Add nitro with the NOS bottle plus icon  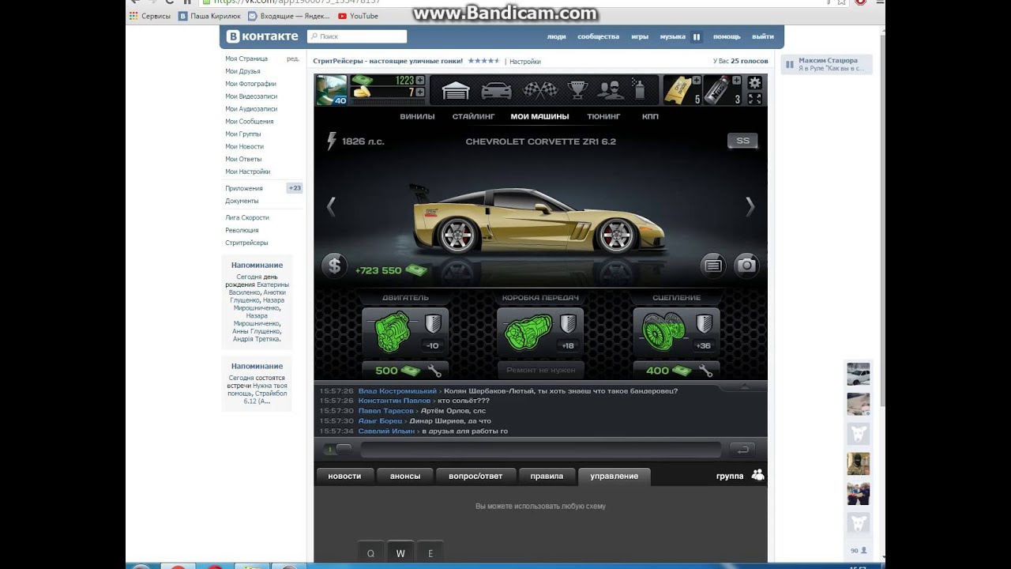click(x=737, y=80)
